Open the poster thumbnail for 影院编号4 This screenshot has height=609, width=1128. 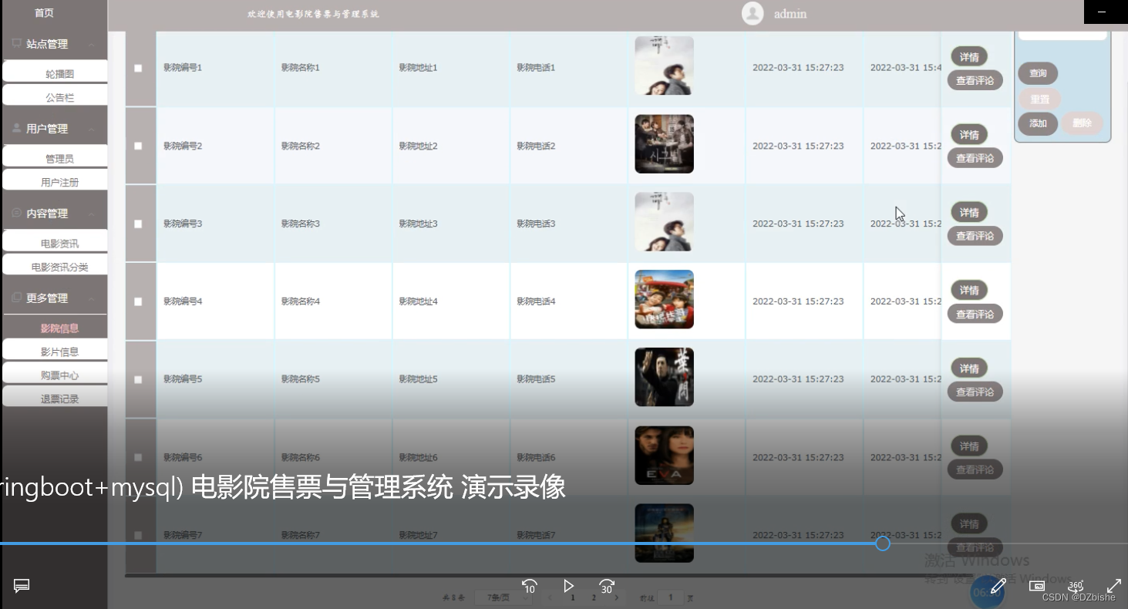pyautogui.click(x=664, y=299)
